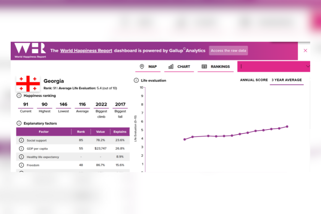The width and height of the screenshot is (321, 214).
Task: Click the last data point on the line chart
Action: pyautogui.click(x=287, y=126)
